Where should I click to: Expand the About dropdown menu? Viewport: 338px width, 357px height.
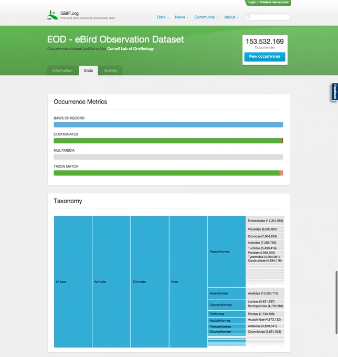231,17
